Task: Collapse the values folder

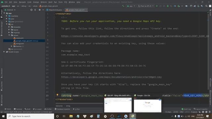Action: 9,35
